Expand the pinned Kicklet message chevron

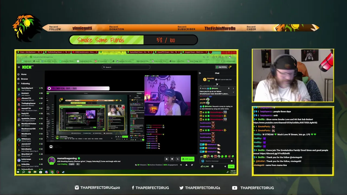coord(233,92)
